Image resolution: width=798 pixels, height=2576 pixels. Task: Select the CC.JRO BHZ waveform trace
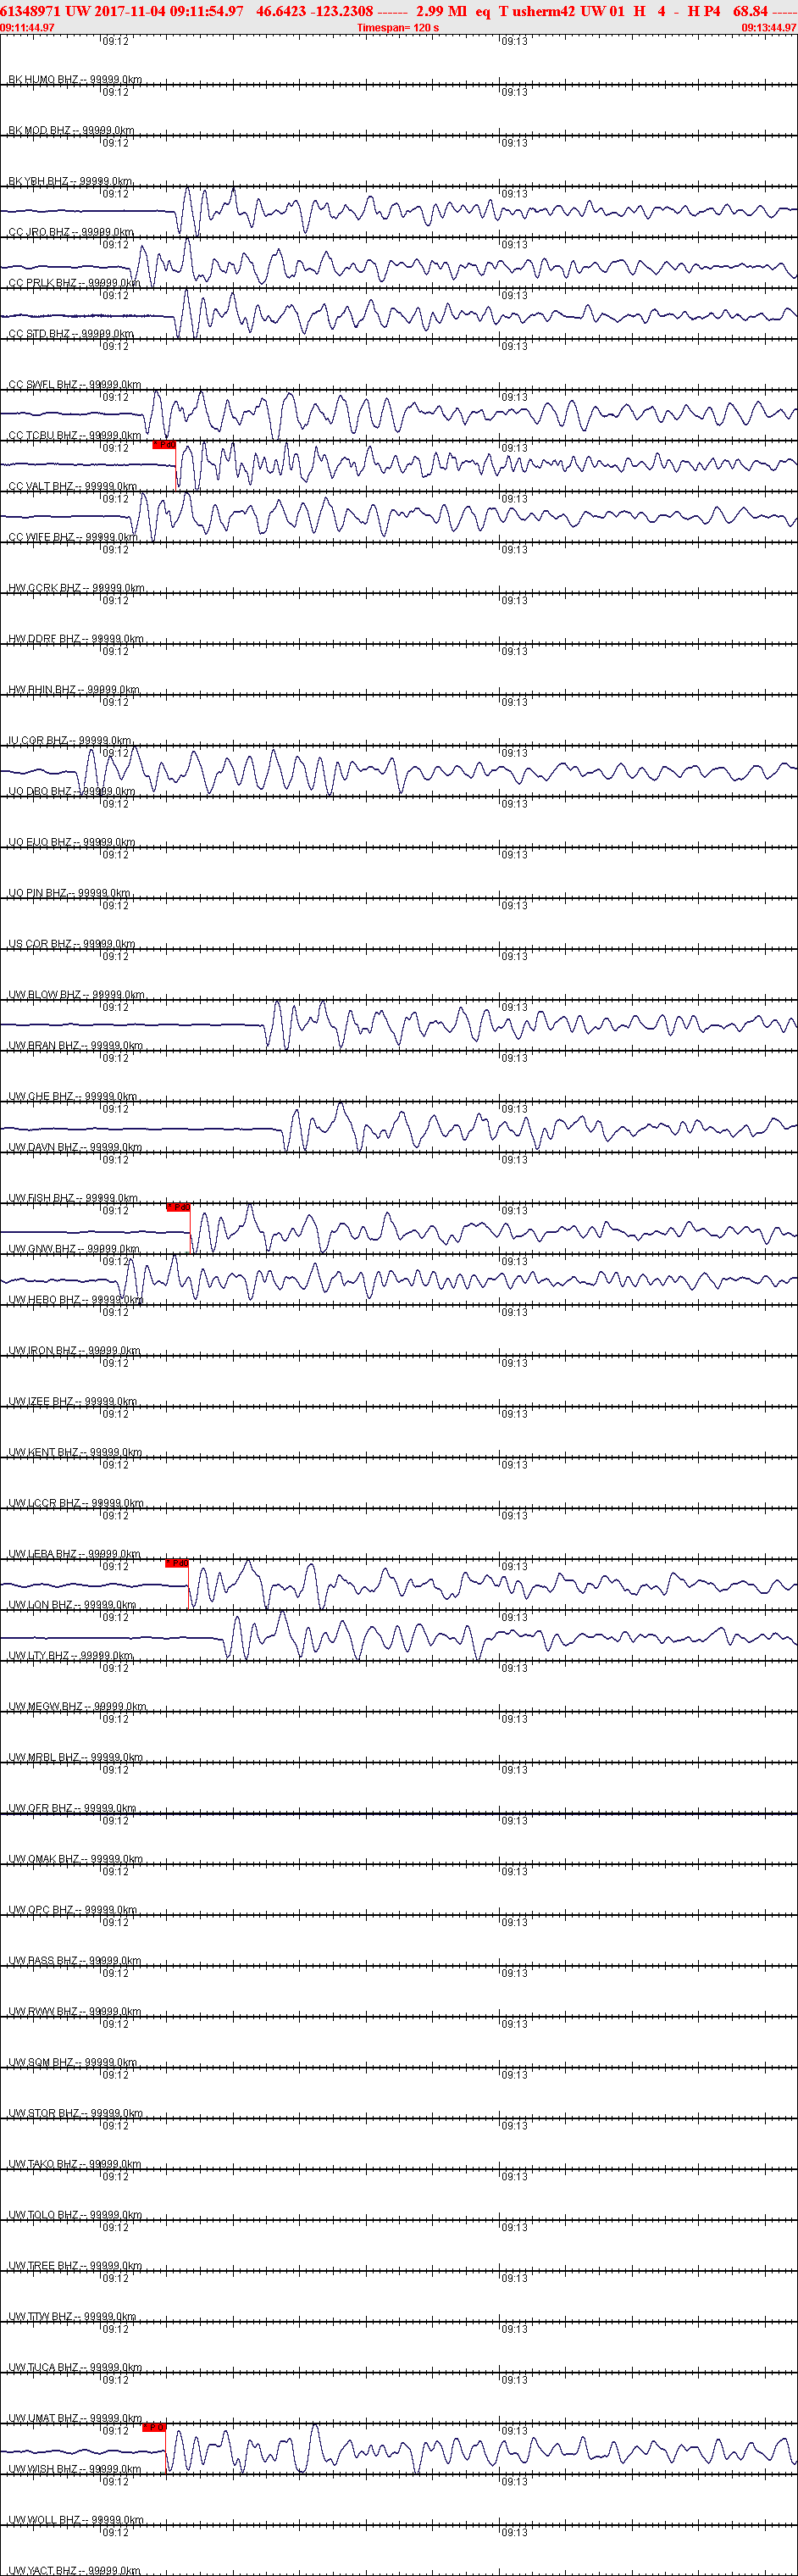click(399, 212)
